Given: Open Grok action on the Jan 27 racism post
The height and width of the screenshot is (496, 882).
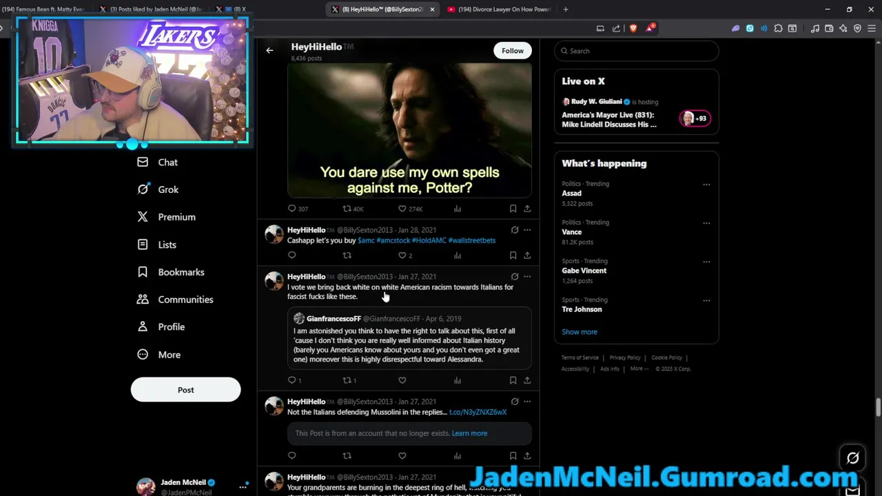Looking at the screenshot, I should tap(515, 277).
